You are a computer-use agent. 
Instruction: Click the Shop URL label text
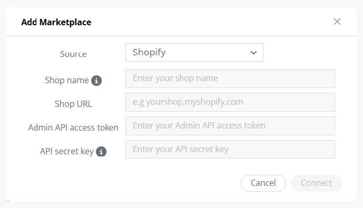tap(73, 104)
